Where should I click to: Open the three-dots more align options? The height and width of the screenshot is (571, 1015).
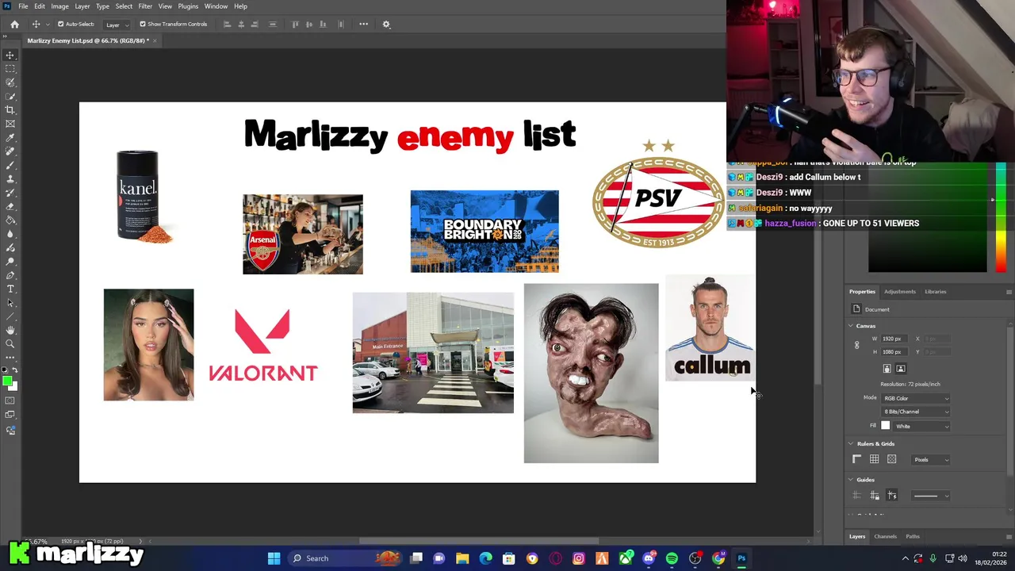363,24
